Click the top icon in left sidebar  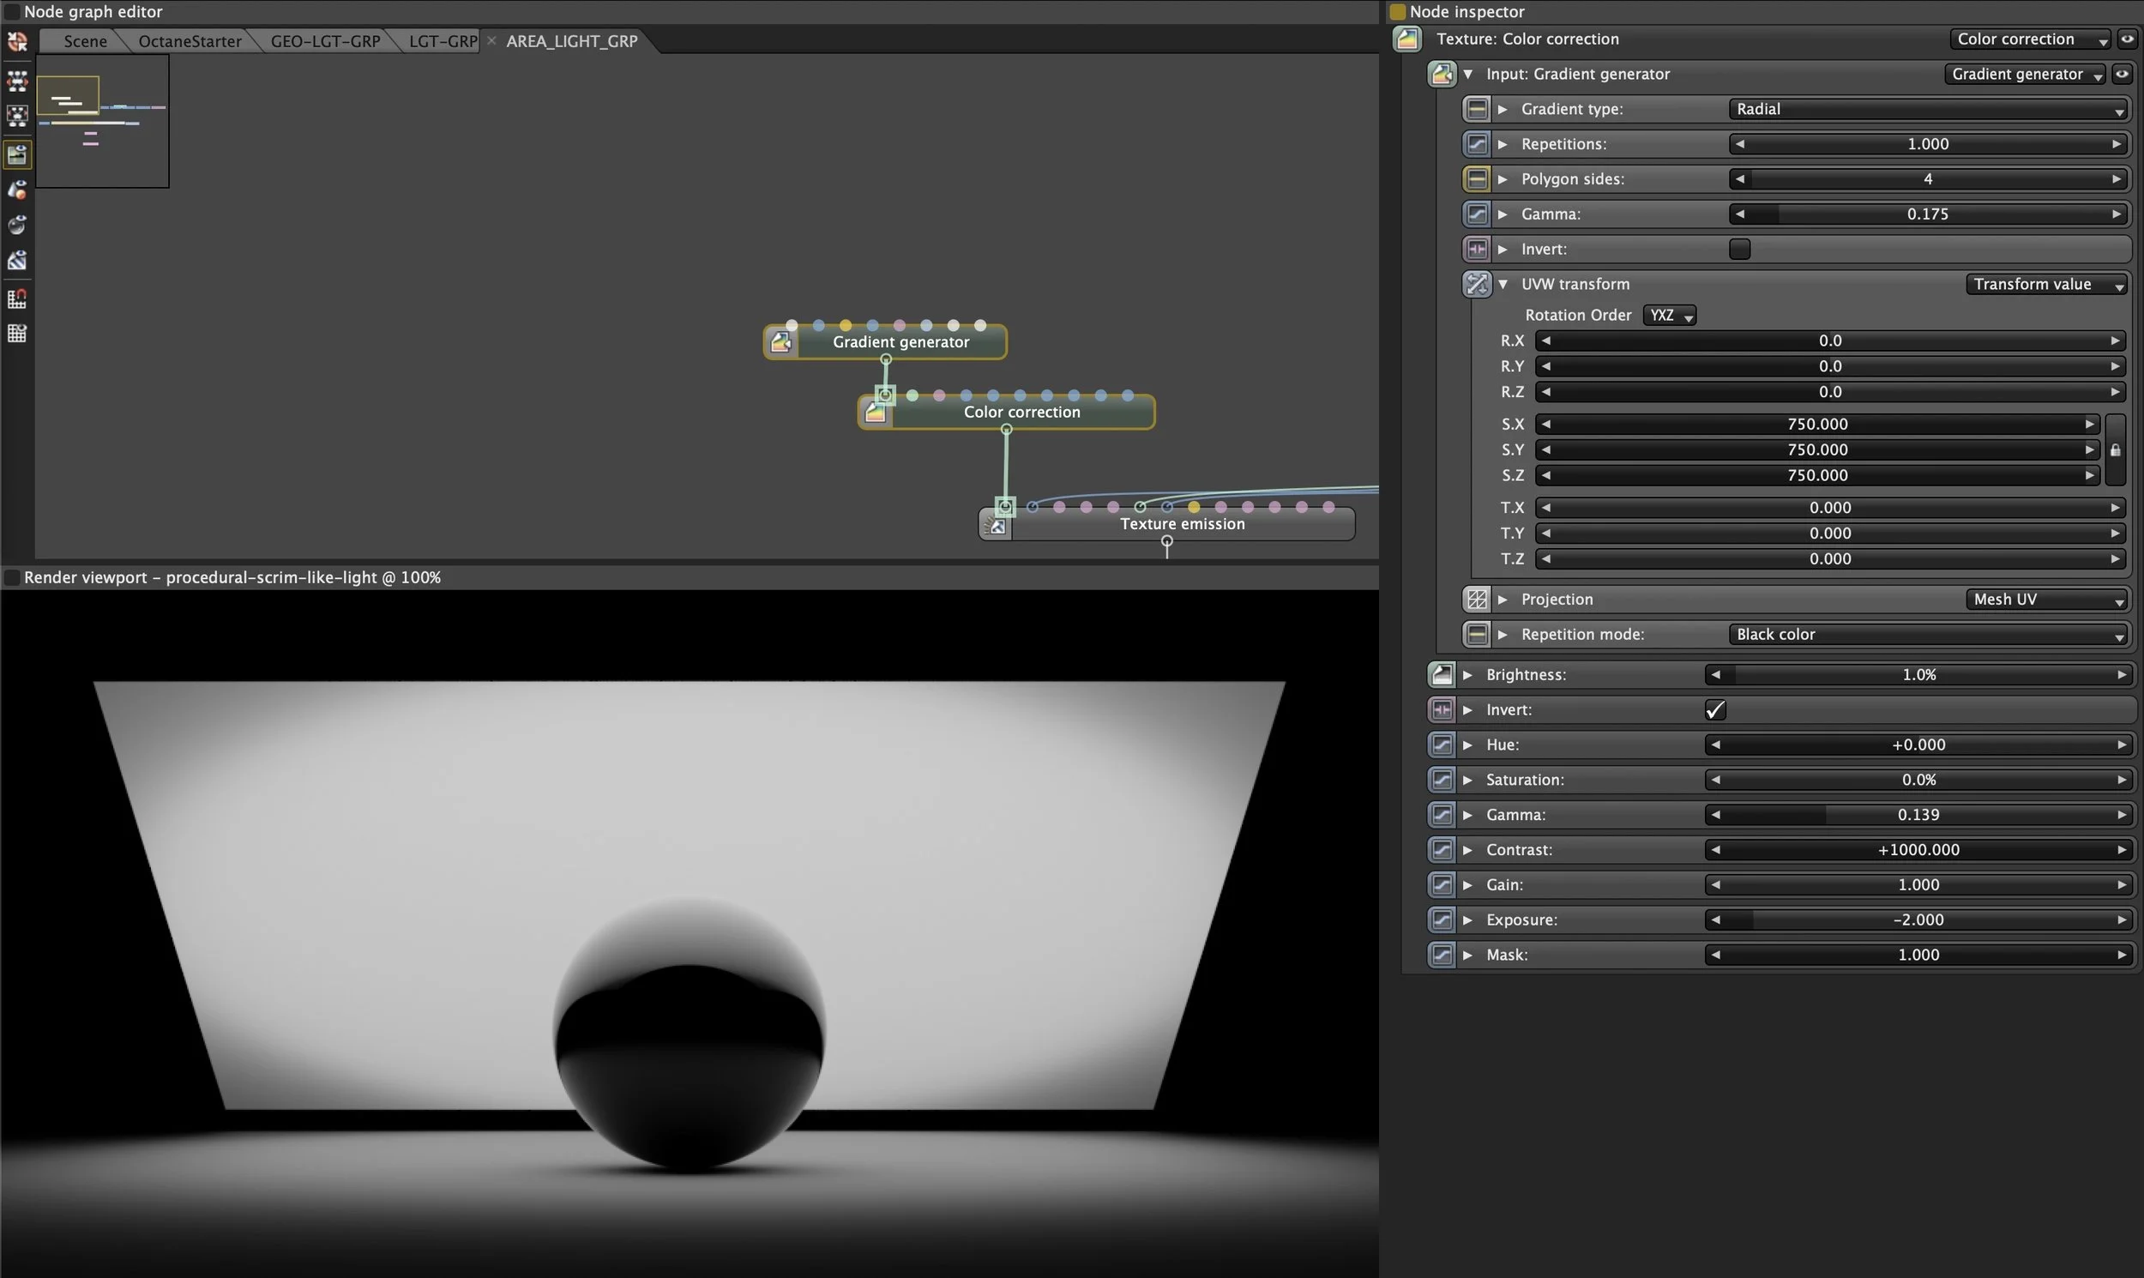pos(17,41)
